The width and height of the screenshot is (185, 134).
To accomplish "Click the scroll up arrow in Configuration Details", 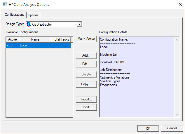I will click(x=177, y=40).
